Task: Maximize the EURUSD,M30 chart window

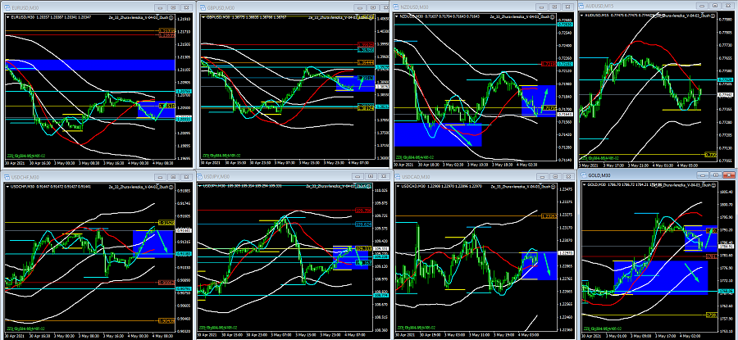Action: click(173, 8)
